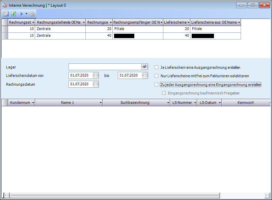Click the row selector of the second row
Image resolution: width=272 pixels, height=200 pixels.
(5, 36)
